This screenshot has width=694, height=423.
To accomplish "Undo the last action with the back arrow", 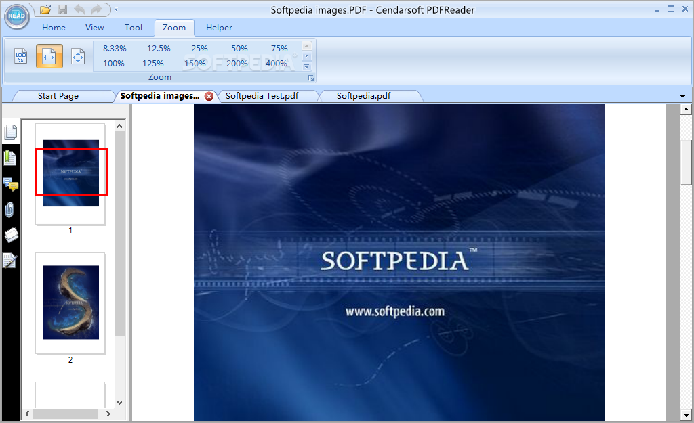I will [x=80, y=9].
